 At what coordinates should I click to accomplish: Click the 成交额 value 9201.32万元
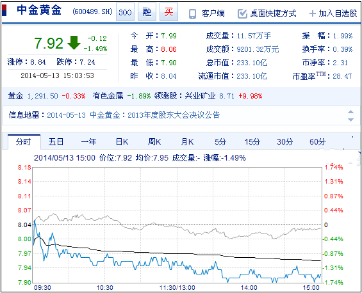[258, 49]
